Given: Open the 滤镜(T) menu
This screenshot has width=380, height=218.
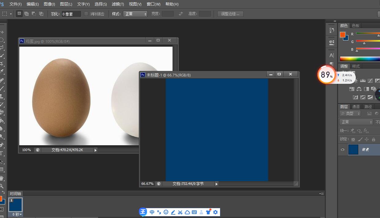Looking at the screenshot, I should (118, 4).
